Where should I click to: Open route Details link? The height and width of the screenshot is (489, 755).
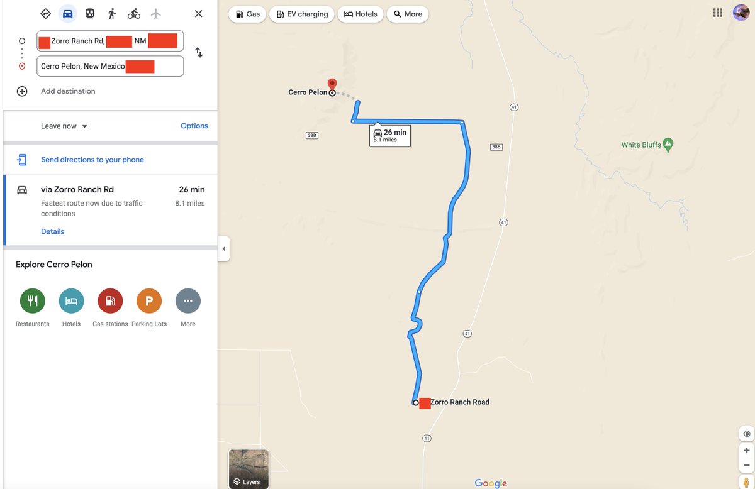click(x=53, y=231)
